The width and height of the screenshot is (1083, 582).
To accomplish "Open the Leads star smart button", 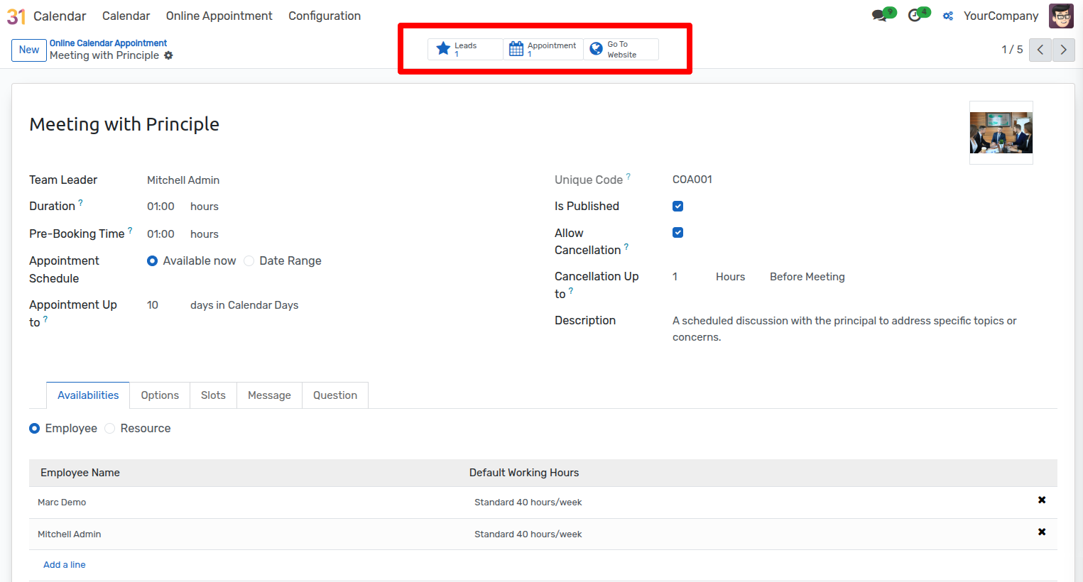I will 464,49.
